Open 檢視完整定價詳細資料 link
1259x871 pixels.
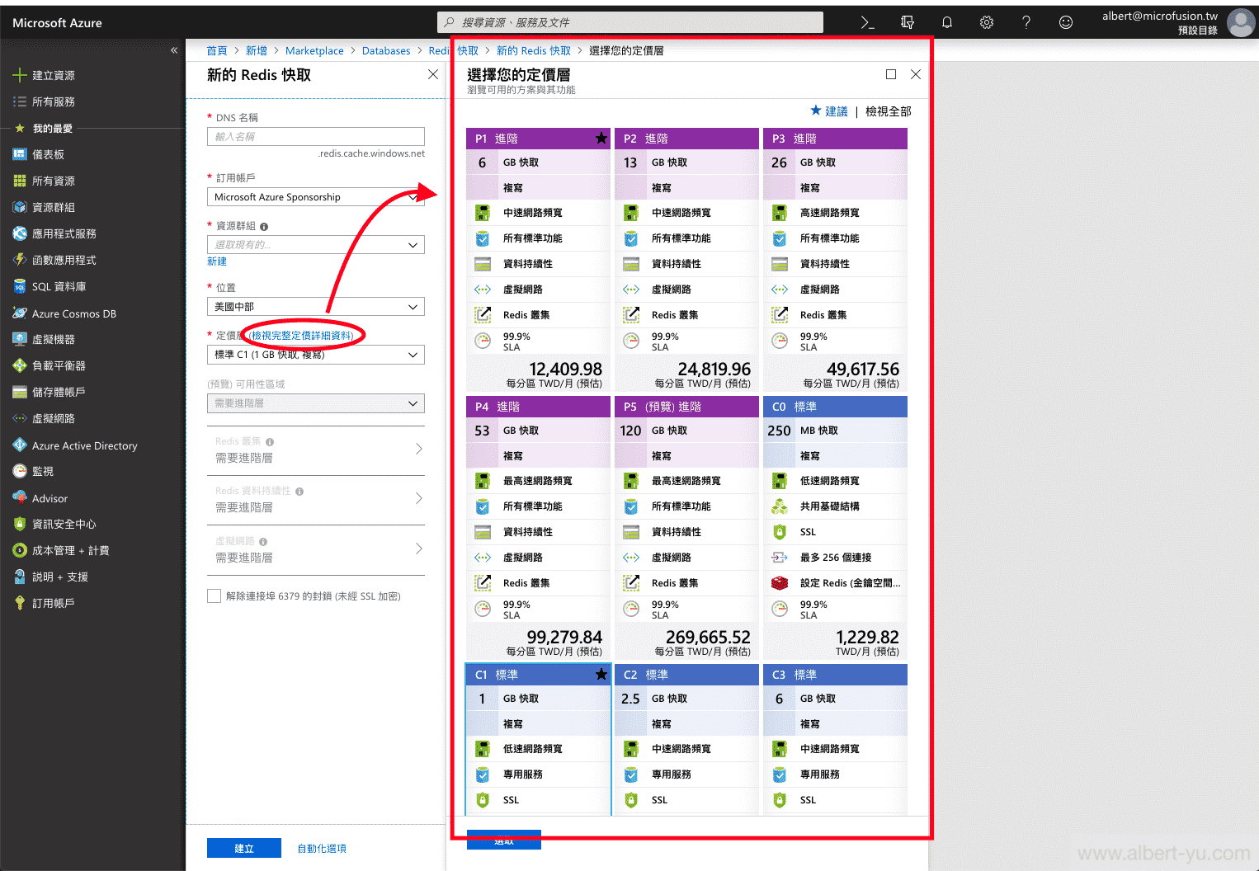(x=303, y=336)
